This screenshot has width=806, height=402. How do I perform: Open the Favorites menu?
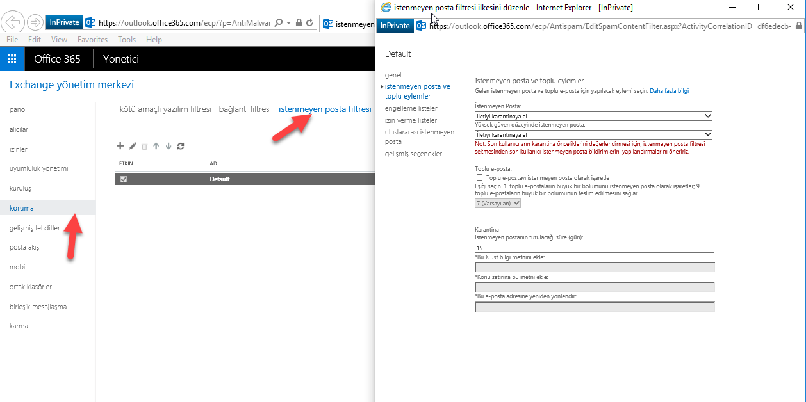pos(93,40)
